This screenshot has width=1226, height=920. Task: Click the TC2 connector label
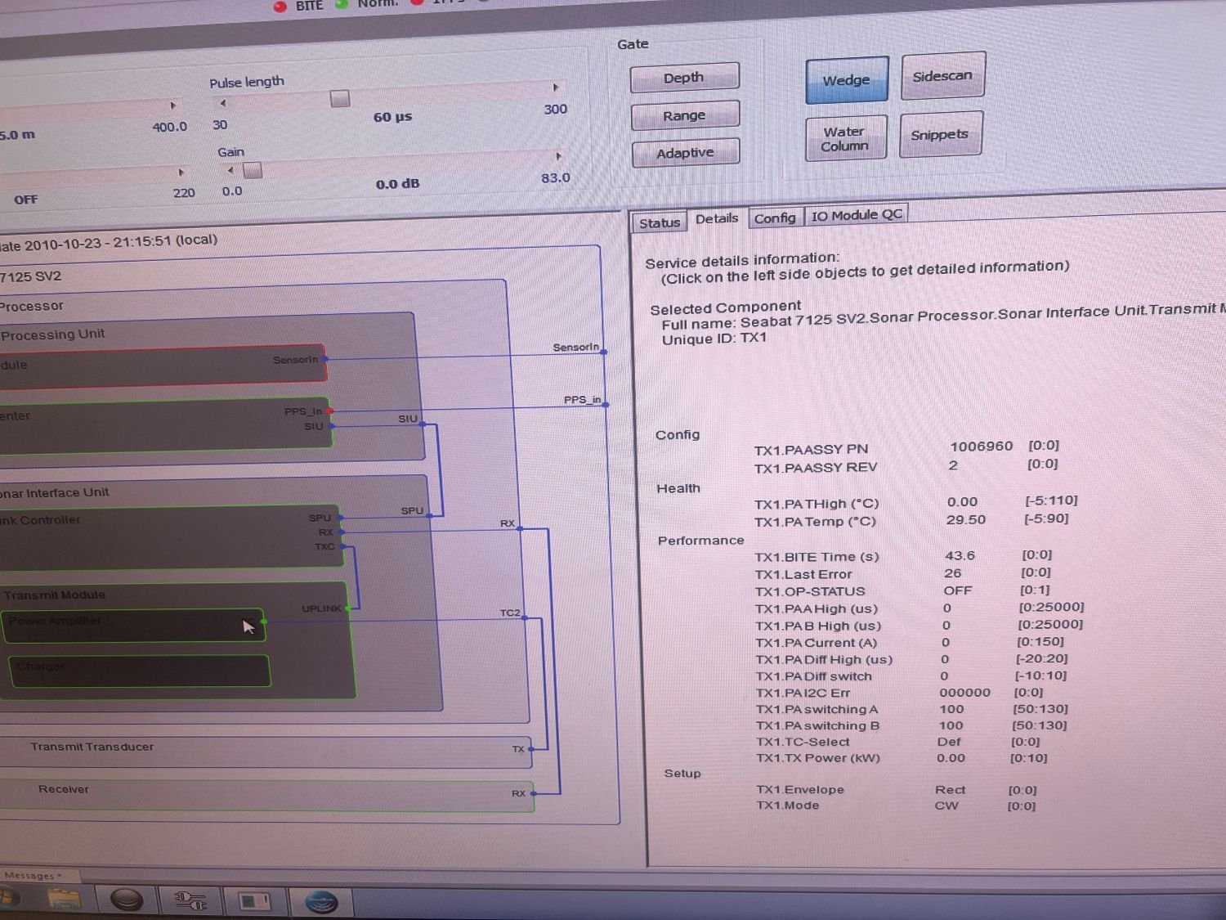click(x=510, y=613)
